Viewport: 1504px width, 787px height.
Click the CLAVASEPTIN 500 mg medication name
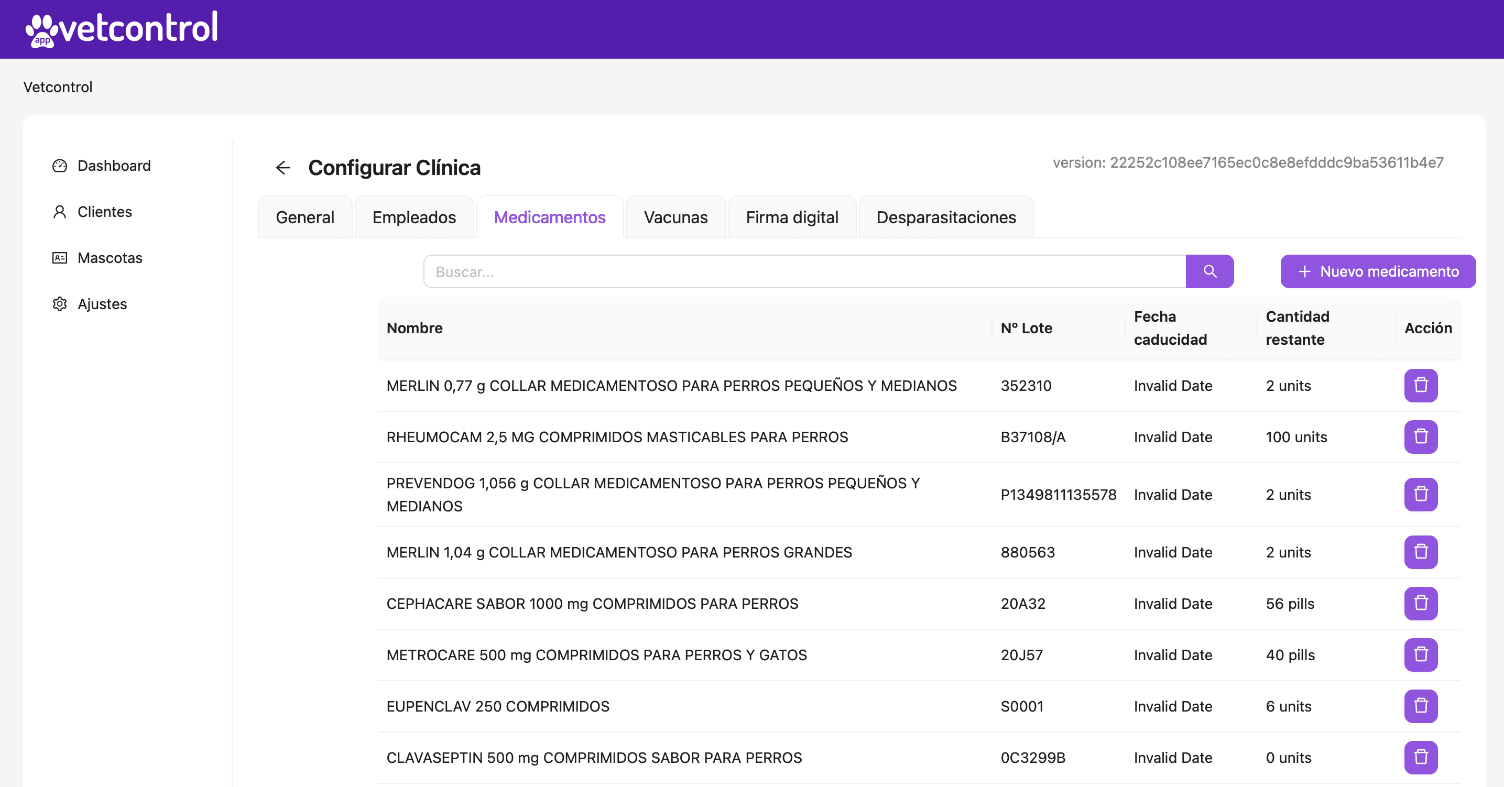point(594,758)
